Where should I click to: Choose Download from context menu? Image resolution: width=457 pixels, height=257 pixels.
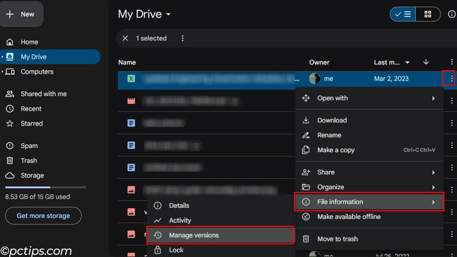coord(369,120)
